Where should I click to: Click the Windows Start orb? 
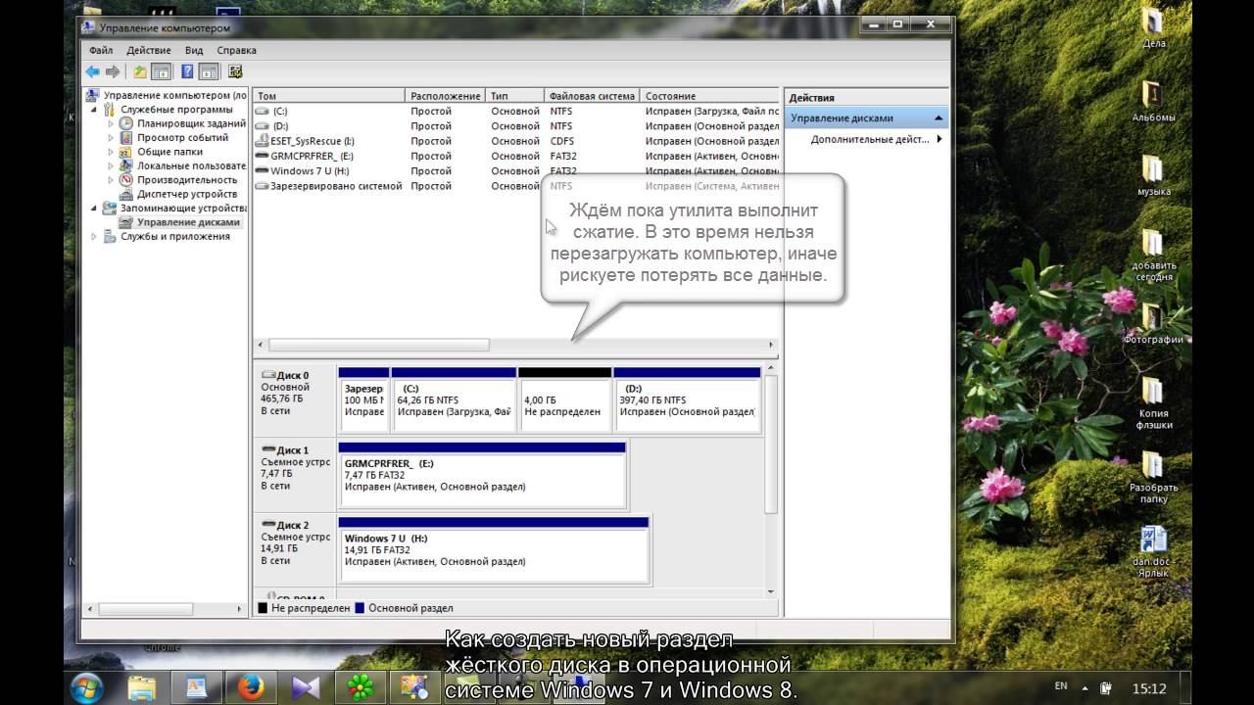(86, 687)
